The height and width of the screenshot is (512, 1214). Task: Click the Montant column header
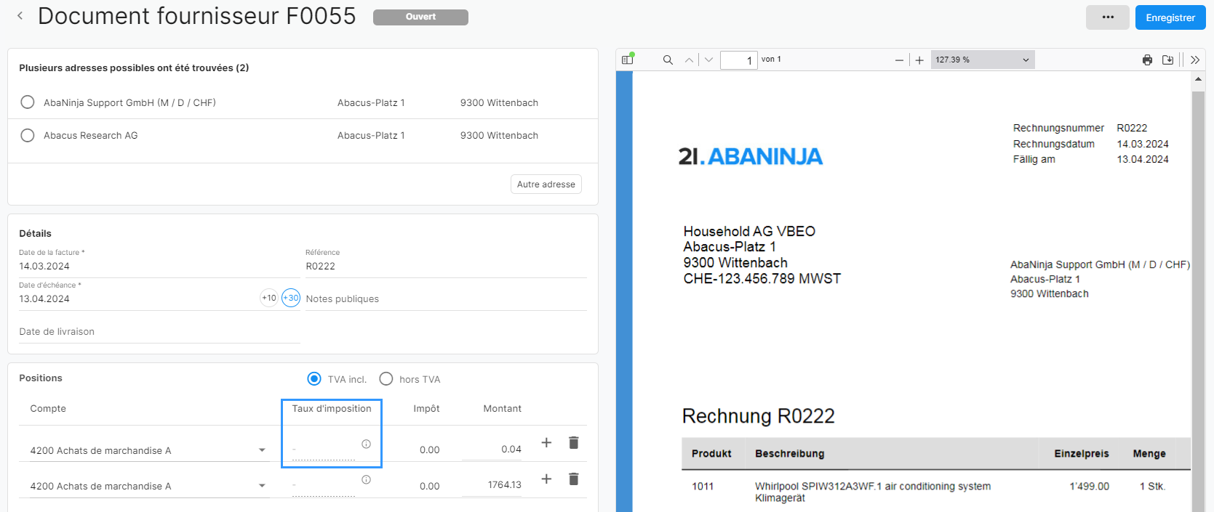(x=502, y=409)
